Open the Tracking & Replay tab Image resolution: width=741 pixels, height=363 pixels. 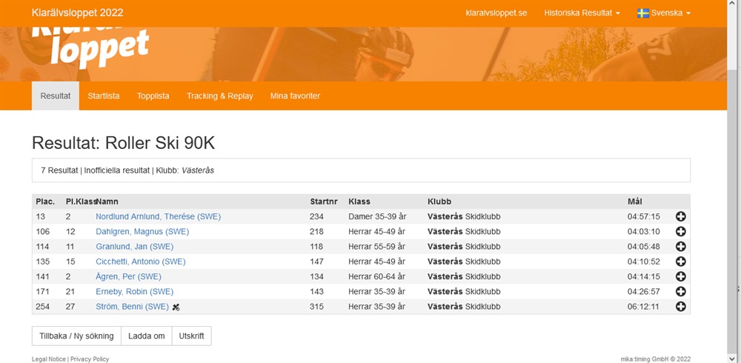220,96
